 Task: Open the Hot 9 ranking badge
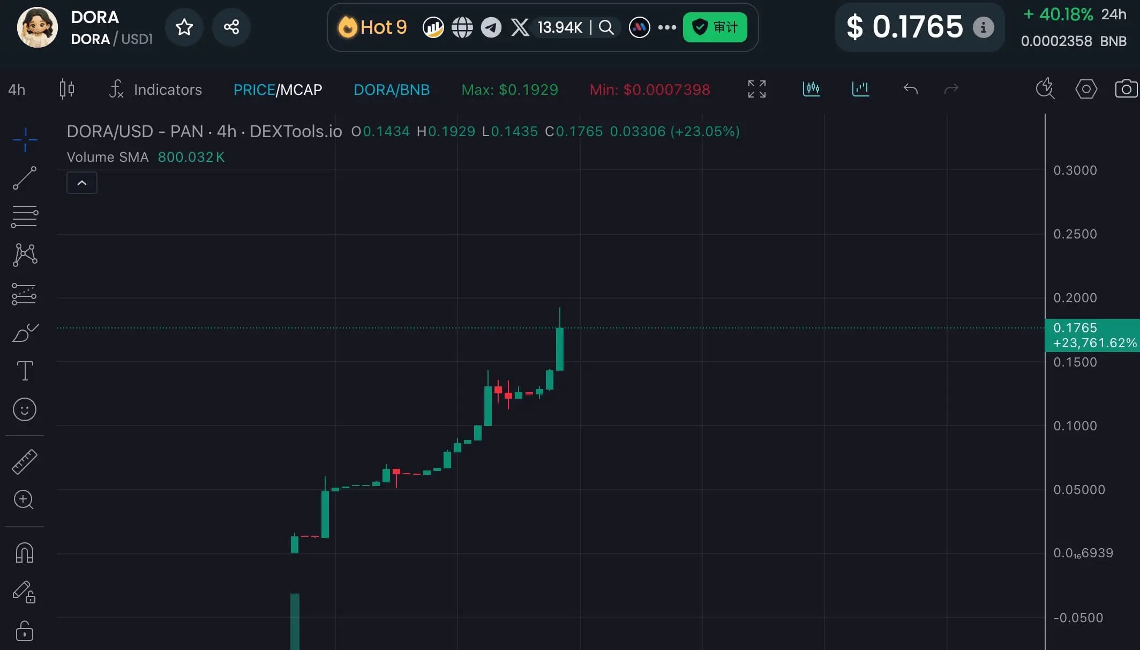pyautogui.click(x=373, y=27)
